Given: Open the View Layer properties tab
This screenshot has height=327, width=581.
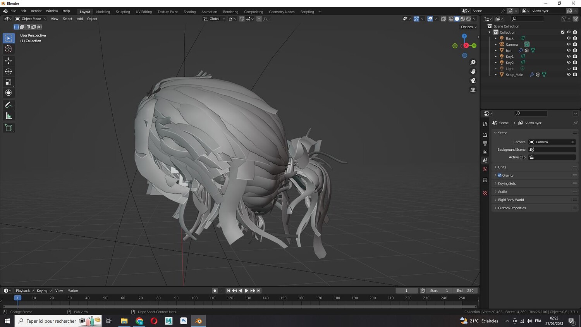Looking at the screenshot, I should [485, 152].
